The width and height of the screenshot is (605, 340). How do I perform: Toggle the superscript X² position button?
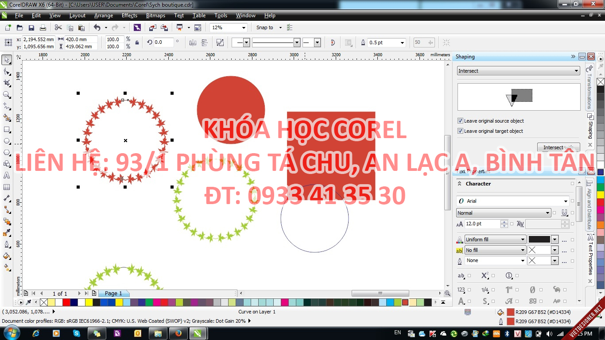pos(485,275)
